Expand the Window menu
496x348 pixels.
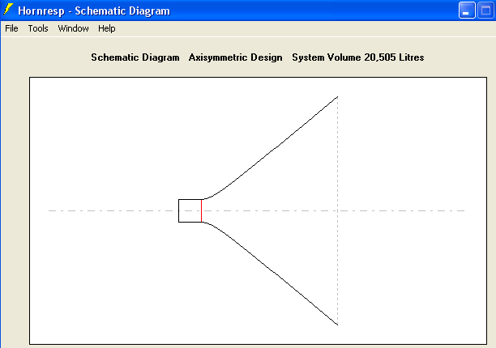[73, 28]
